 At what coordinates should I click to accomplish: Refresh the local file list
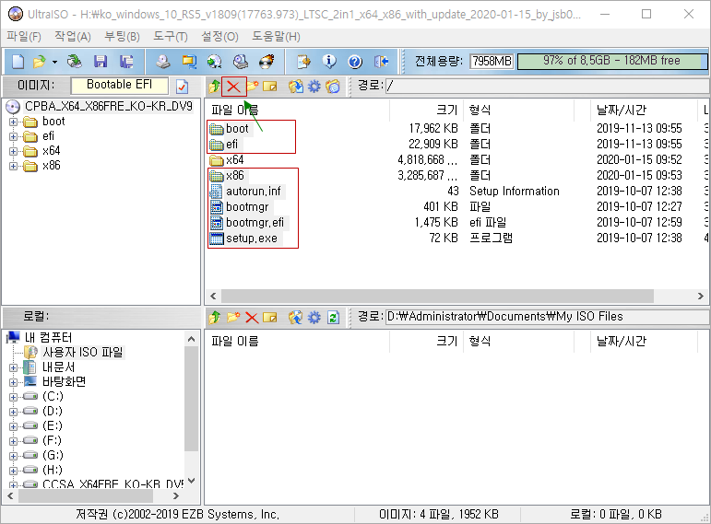click(333, 318)
